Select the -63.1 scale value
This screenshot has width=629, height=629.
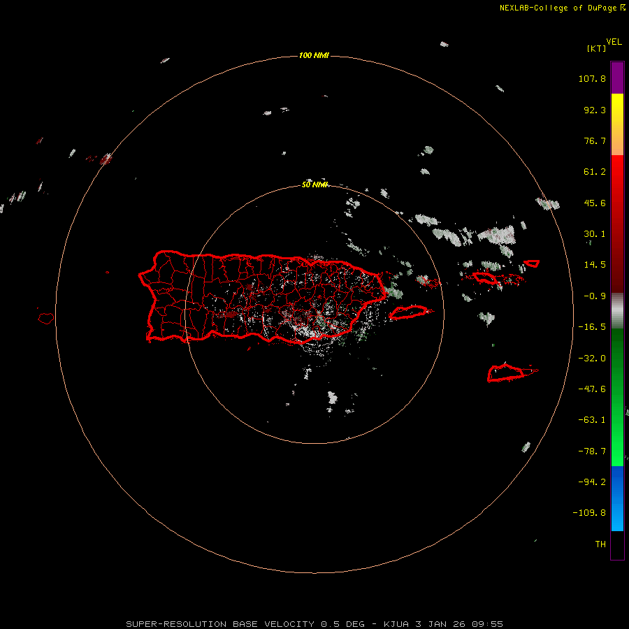pyautogui.click(x=592, y=420)
